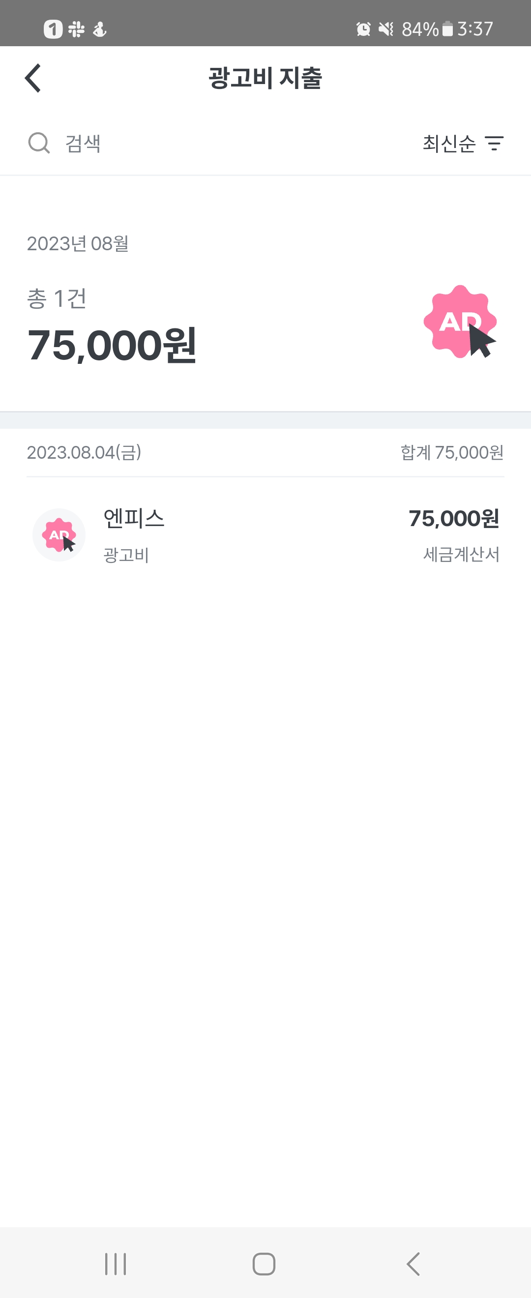The height and width of the screenshot is (1298, 531).
Task: Tap the 세금계산서 label
Action: tap(461, 554)
